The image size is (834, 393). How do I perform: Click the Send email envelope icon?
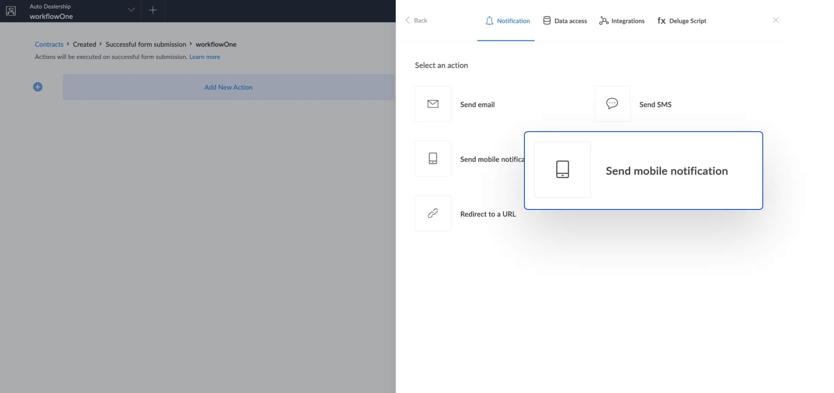[433, 104]
